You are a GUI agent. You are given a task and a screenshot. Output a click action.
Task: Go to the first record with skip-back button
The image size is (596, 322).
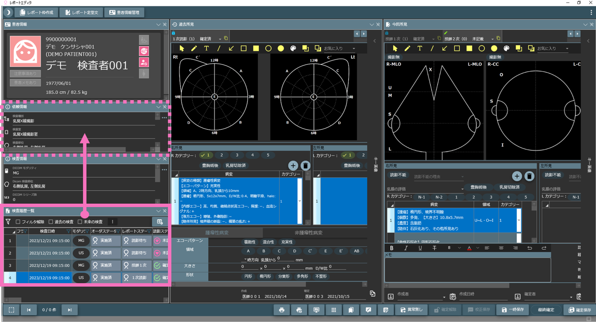[x=29, y=310]
